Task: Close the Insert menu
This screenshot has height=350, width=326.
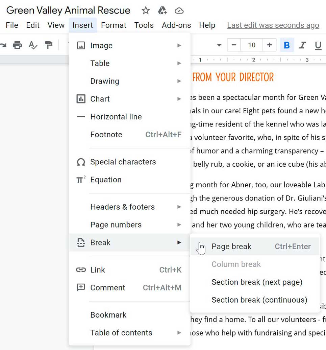Action: tap(83, 25)
